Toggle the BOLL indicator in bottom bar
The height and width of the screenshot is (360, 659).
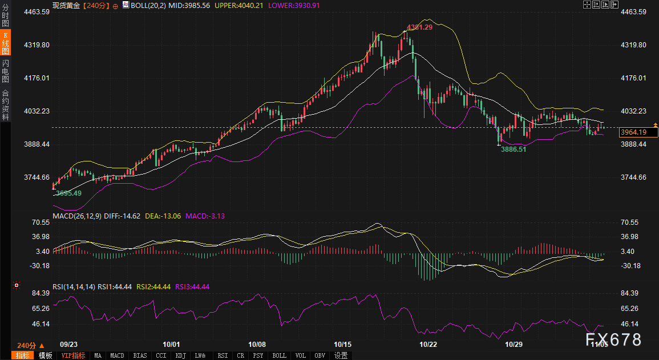(x=280, y=355)
